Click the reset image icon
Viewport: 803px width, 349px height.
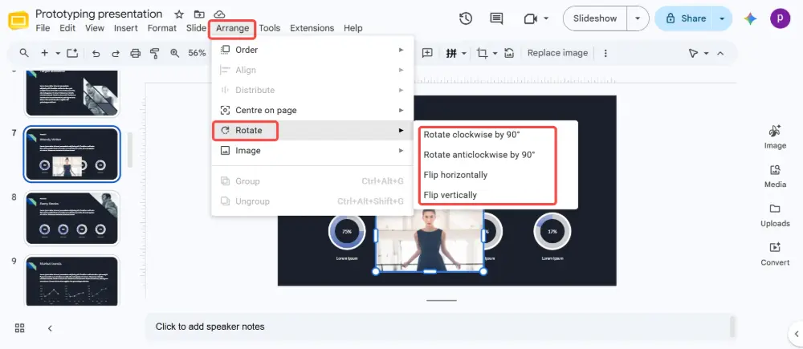509,53
